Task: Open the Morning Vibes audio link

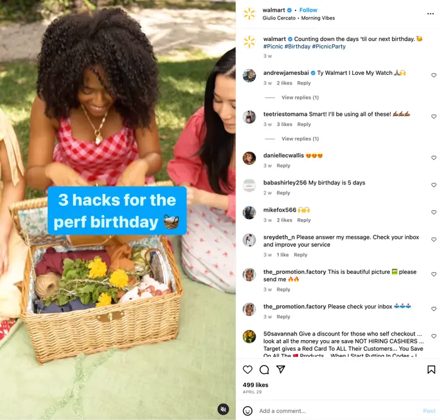Action: click(318, 18)
